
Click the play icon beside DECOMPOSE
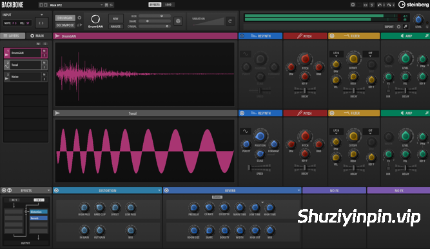point(79,25)
